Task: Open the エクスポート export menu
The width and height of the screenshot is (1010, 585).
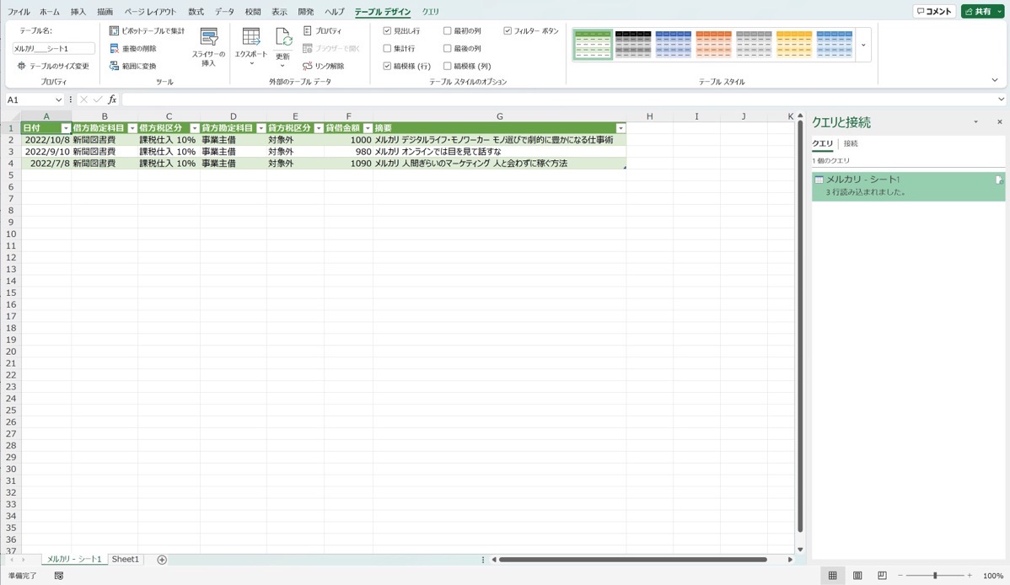Action: [250, 47]
